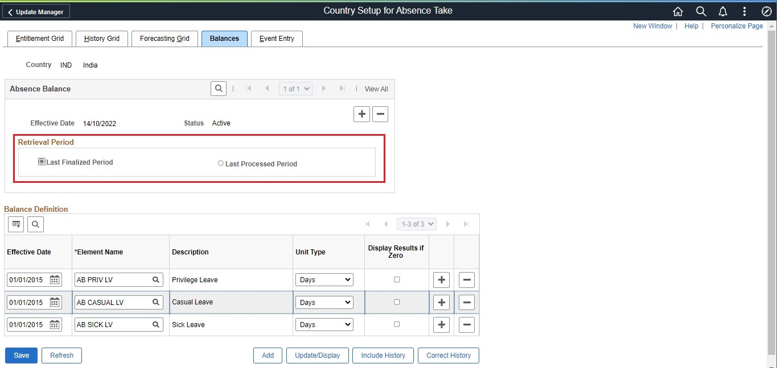
Task: Select the Last Finalized Period radio button
Action: [41, 161]
